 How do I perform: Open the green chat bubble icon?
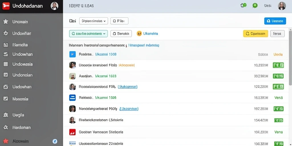pyautogui.click(x=255, y=6)
